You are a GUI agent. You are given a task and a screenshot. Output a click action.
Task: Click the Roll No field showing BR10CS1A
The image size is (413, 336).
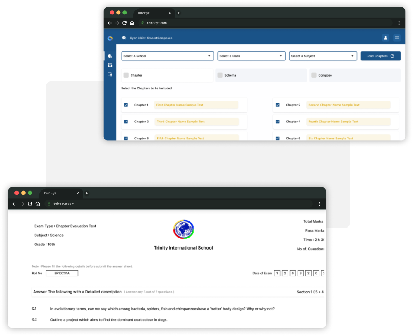62,273
